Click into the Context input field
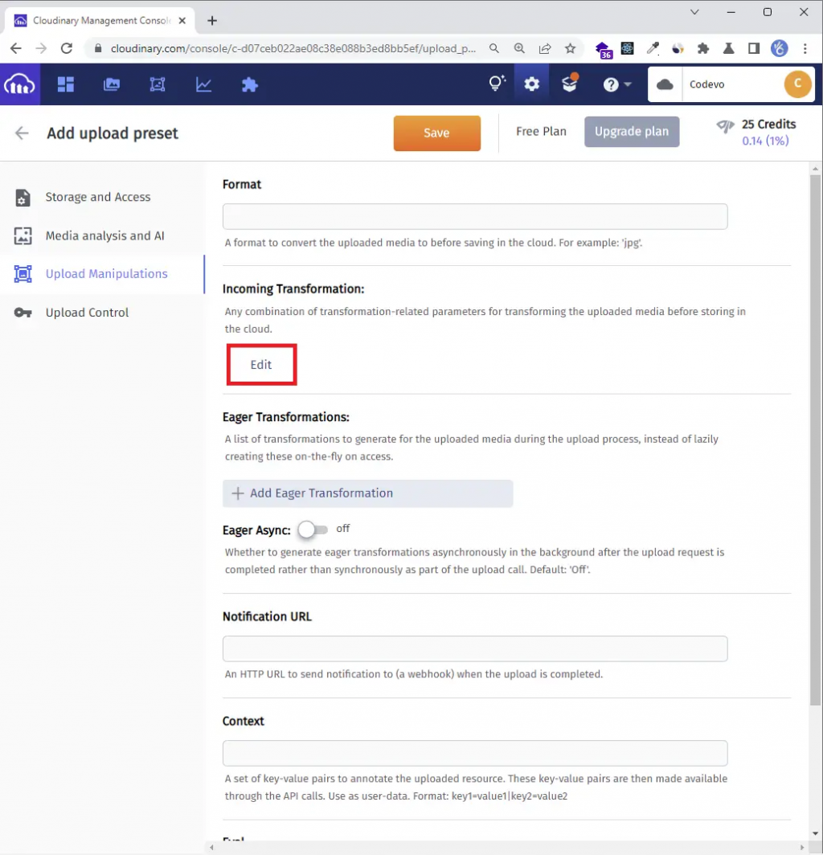Viewport: 823px width, 855px height. (475, 753)
